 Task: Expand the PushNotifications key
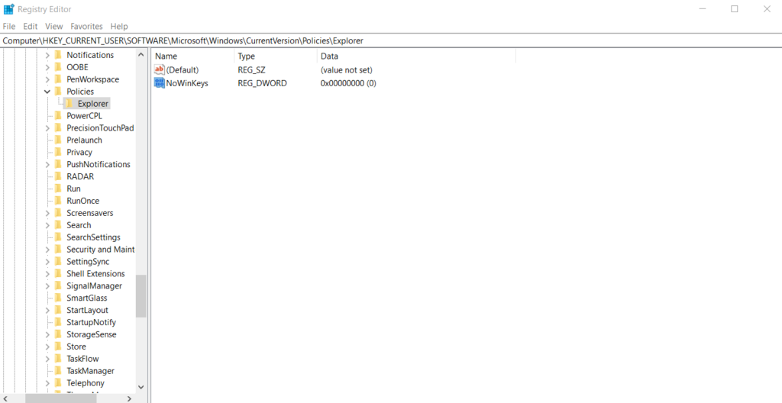(47, 165)
